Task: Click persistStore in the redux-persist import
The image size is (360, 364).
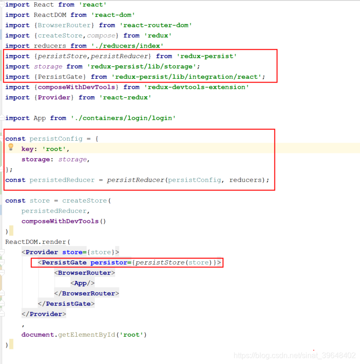Action: coord(62,56)
